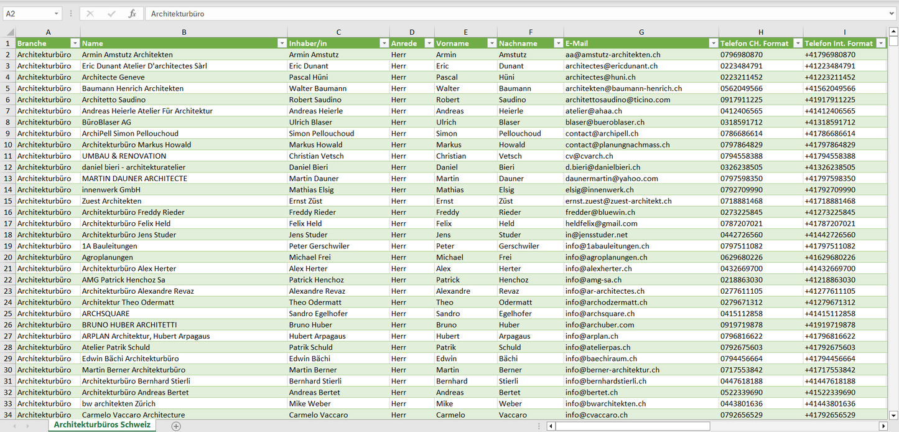The height and width of the screenshot is (432, 899).
Task: Open the Nachname filter dropdown
Action: [x=558, y=44]
